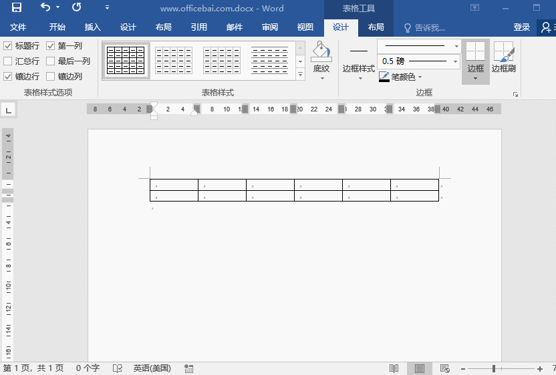Expand the full table styles gallery
This screenshot has height=375, width=556.
pyautogui.click(x=300, y=74)
